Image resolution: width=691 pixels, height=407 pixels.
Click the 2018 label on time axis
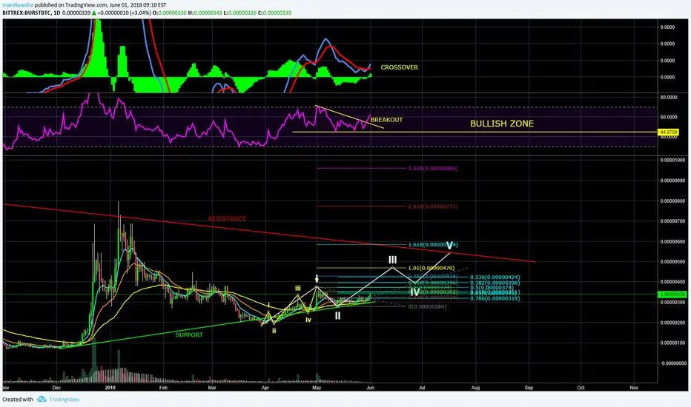point(110,388)
